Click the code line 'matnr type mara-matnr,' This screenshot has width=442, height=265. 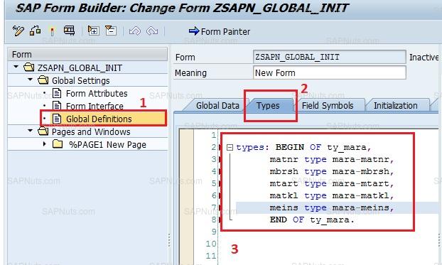[332, 160]
